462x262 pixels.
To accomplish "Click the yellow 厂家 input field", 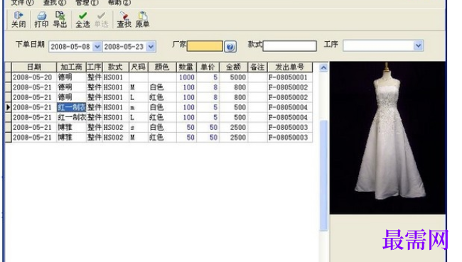I will point(205,46).
